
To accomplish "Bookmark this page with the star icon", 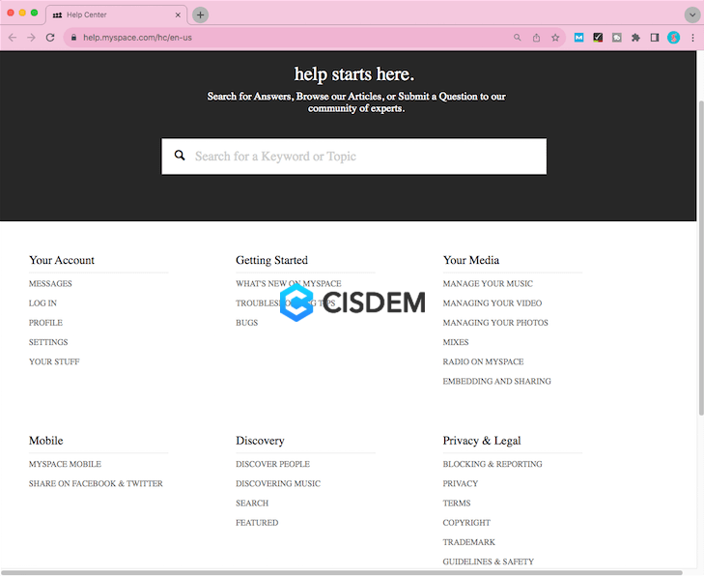I will point(555,38).
